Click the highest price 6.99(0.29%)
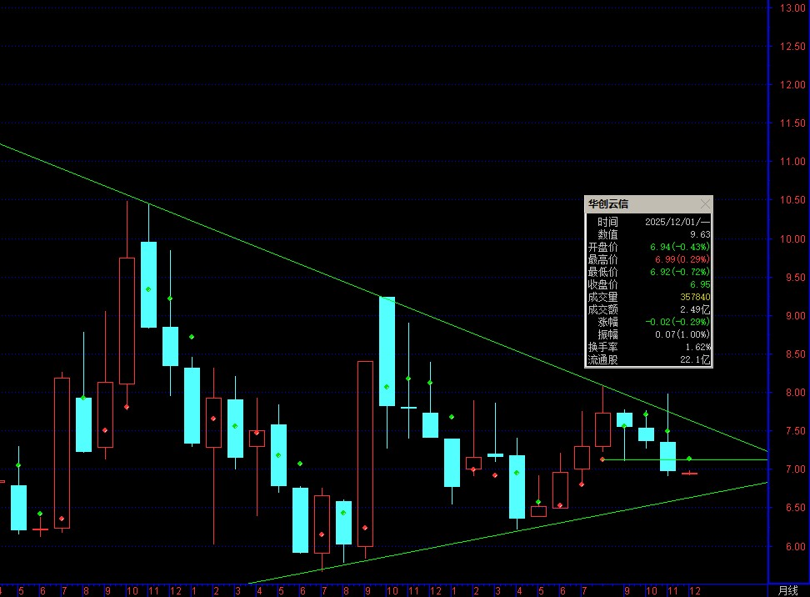810x597 pixels. click(682, 259)
